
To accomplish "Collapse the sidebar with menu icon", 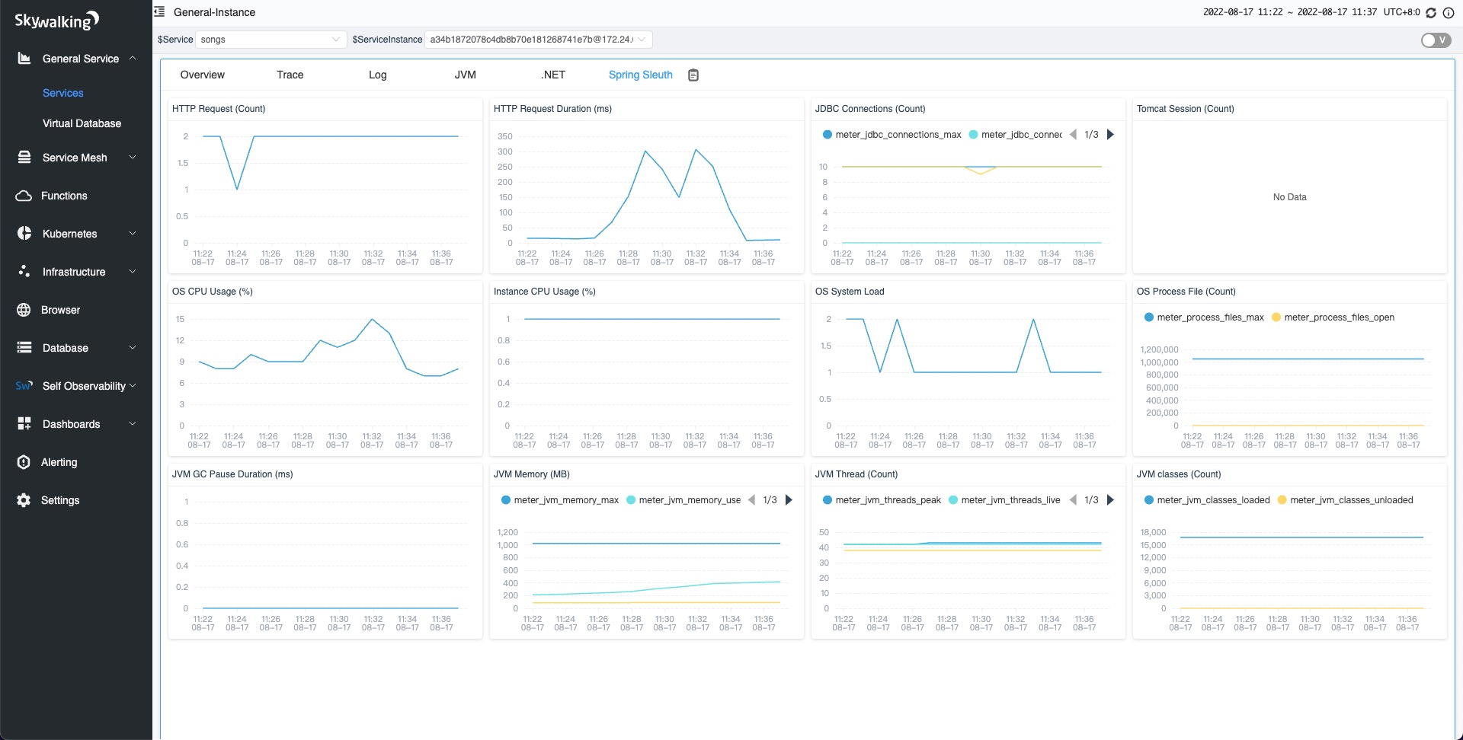I will (159, 12).
